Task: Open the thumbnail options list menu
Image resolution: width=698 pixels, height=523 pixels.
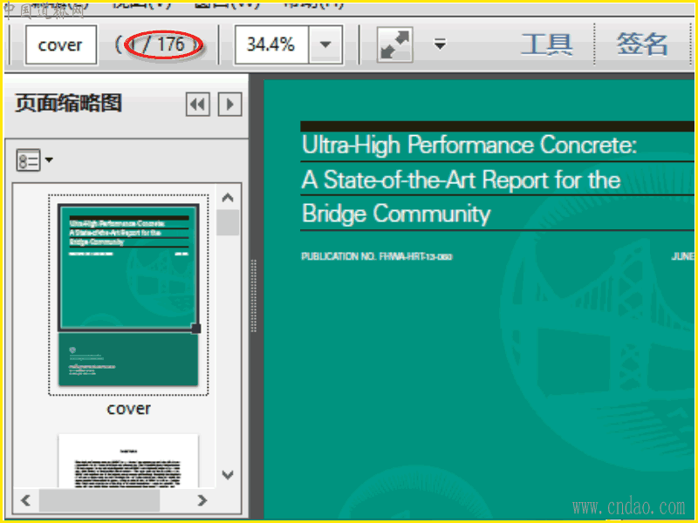Action: [34, 160]
